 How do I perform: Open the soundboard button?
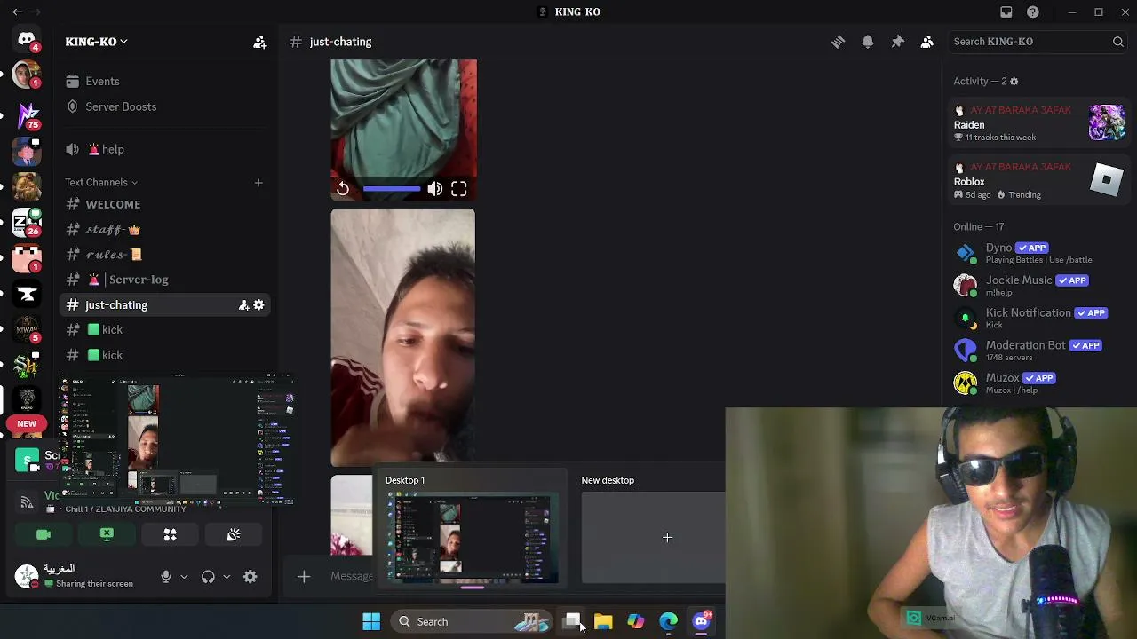234,534
